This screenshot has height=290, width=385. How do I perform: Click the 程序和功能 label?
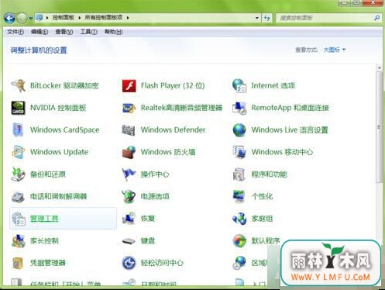point(269,174)
